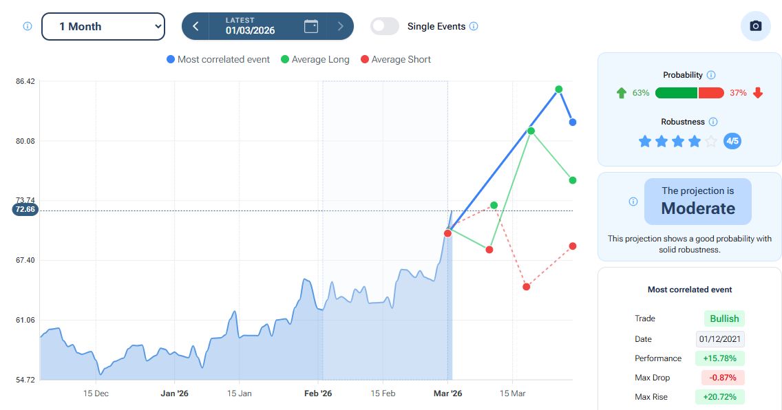Click info icon beside Probability label
The height and width of the screenshot is (410, 782).
point(711,75)
